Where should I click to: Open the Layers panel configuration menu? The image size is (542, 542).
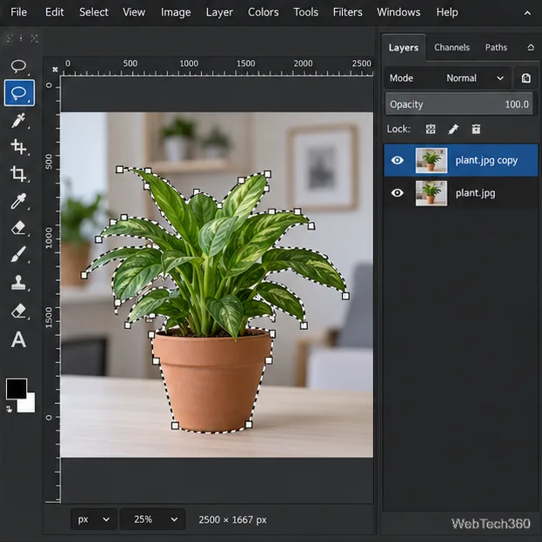(x=531, y=47)
